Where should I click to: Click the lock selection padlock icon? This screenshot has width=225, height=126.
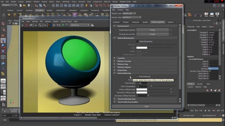point(86,6)
